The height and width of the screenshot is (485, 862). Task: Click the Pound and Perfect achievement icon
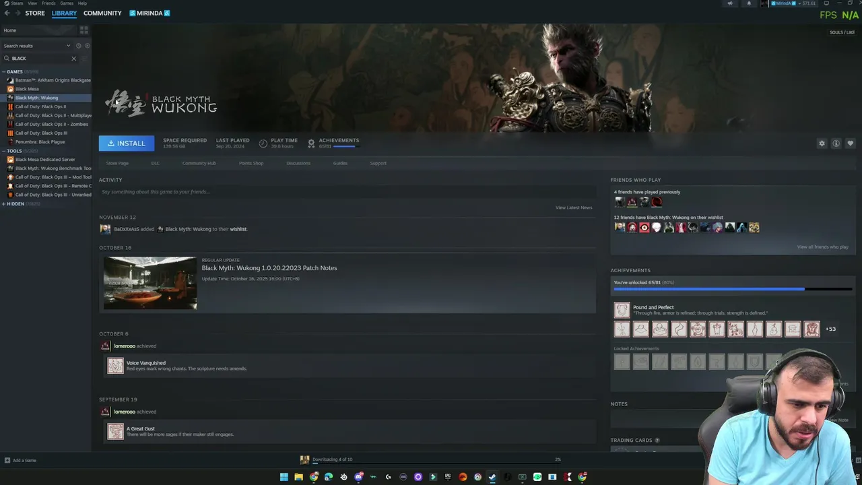622,310
